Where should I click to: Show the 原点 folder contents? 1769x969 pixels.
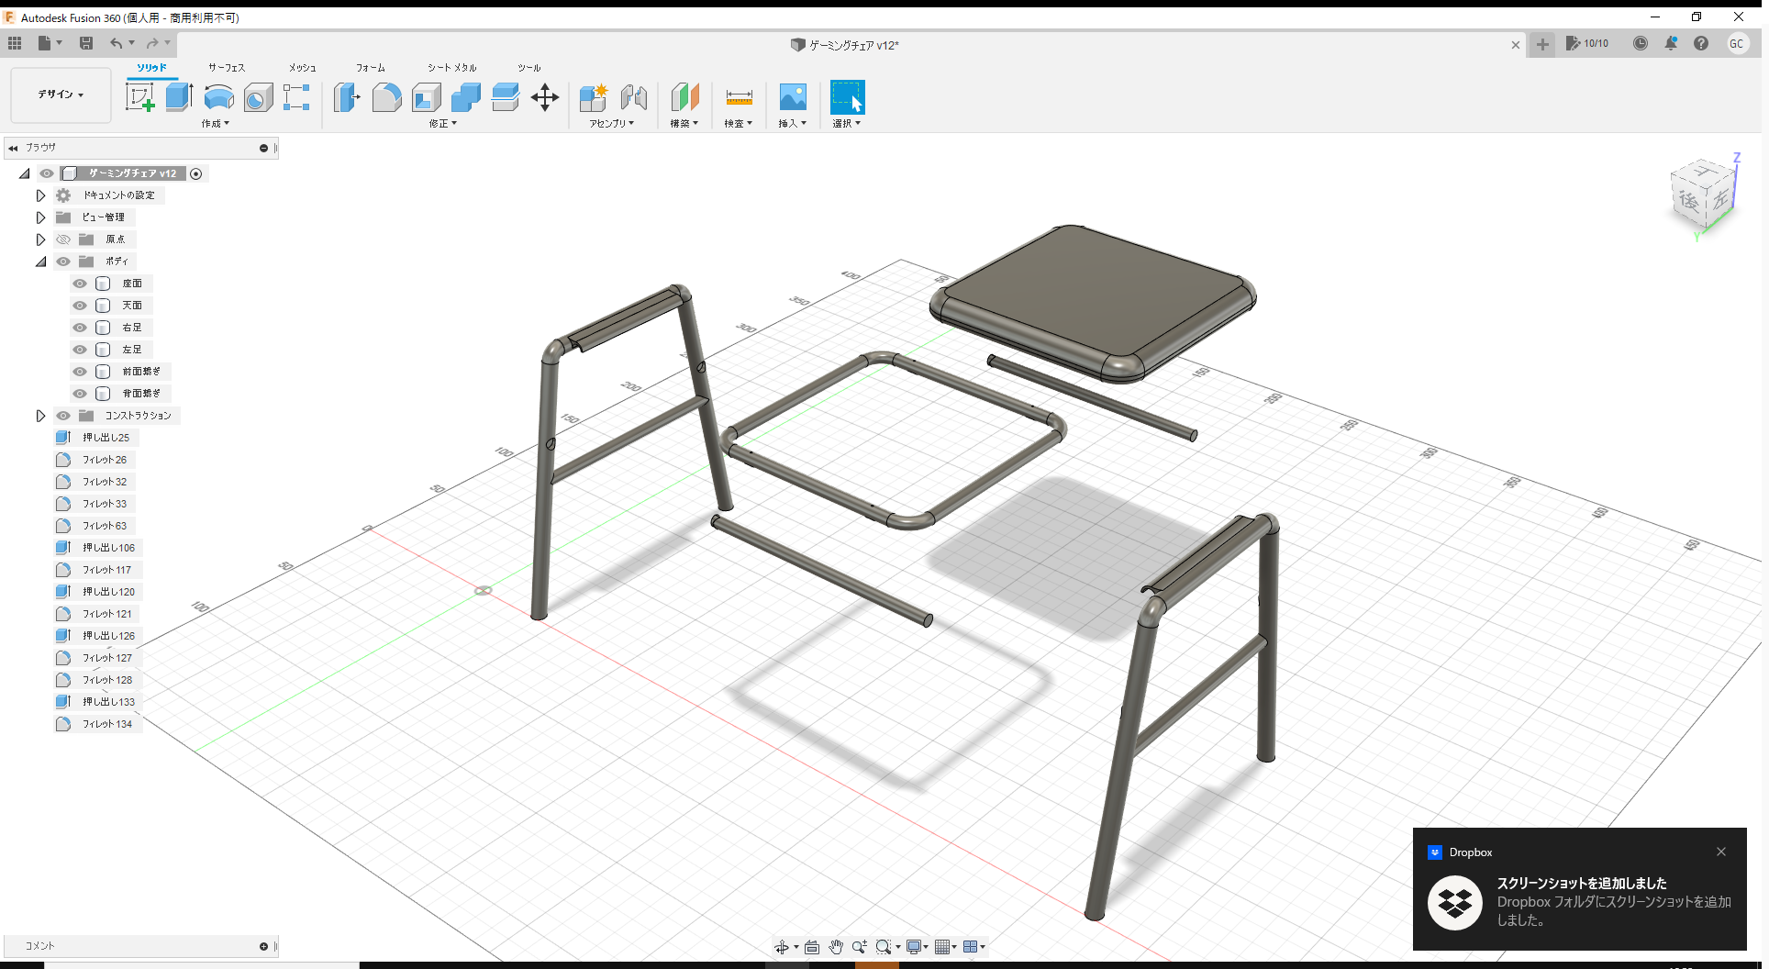(x=40, y=239)
